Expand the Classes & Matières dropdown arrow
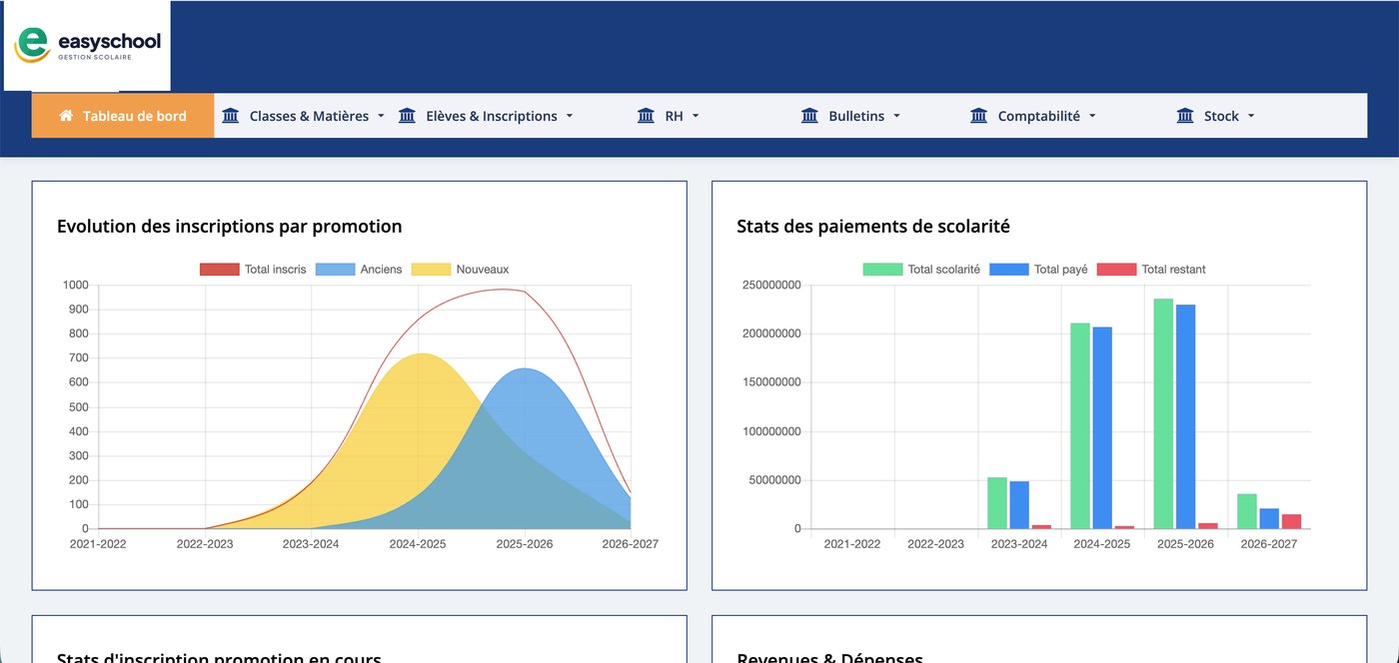 381,116
